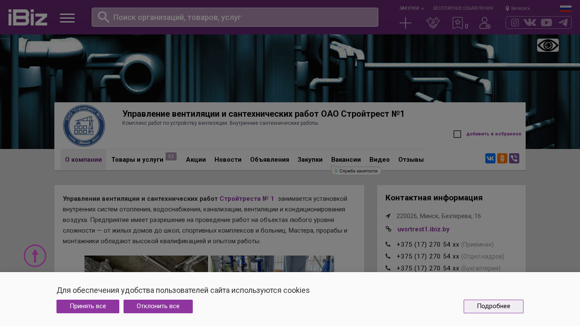Image resolution: width=580 pixels, height=326 pixels.
Task: Open the 'Товары и услуги' tab
Action: [138, 160]
